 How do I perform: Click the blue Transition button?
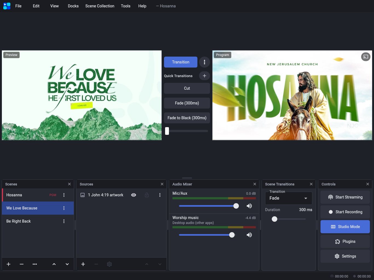click(x=181, y=62)
